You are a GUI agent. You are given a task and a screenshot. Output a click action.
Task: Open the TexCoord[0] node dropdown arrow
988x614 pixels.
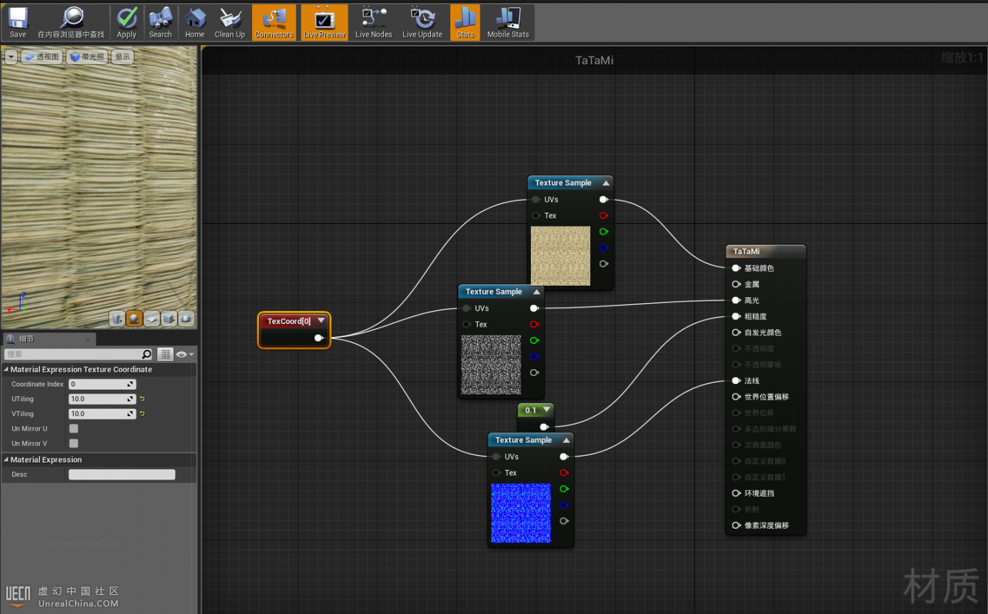[x=321, y=321]
